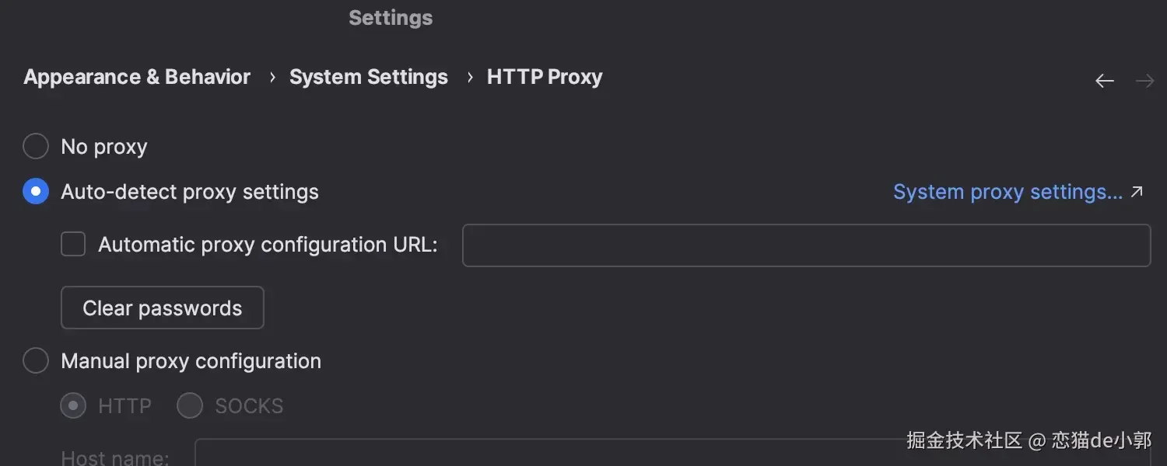Click the external-link arrow beside System proxy settings
This screenshot has height=466, width=1167.
1137,192
